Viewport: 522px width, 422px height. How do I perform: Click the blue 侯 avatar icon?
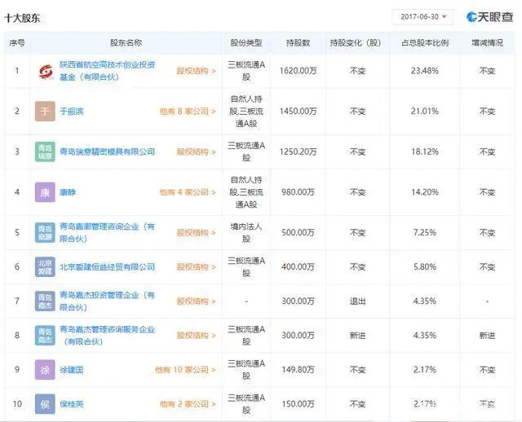coord(45,404)
